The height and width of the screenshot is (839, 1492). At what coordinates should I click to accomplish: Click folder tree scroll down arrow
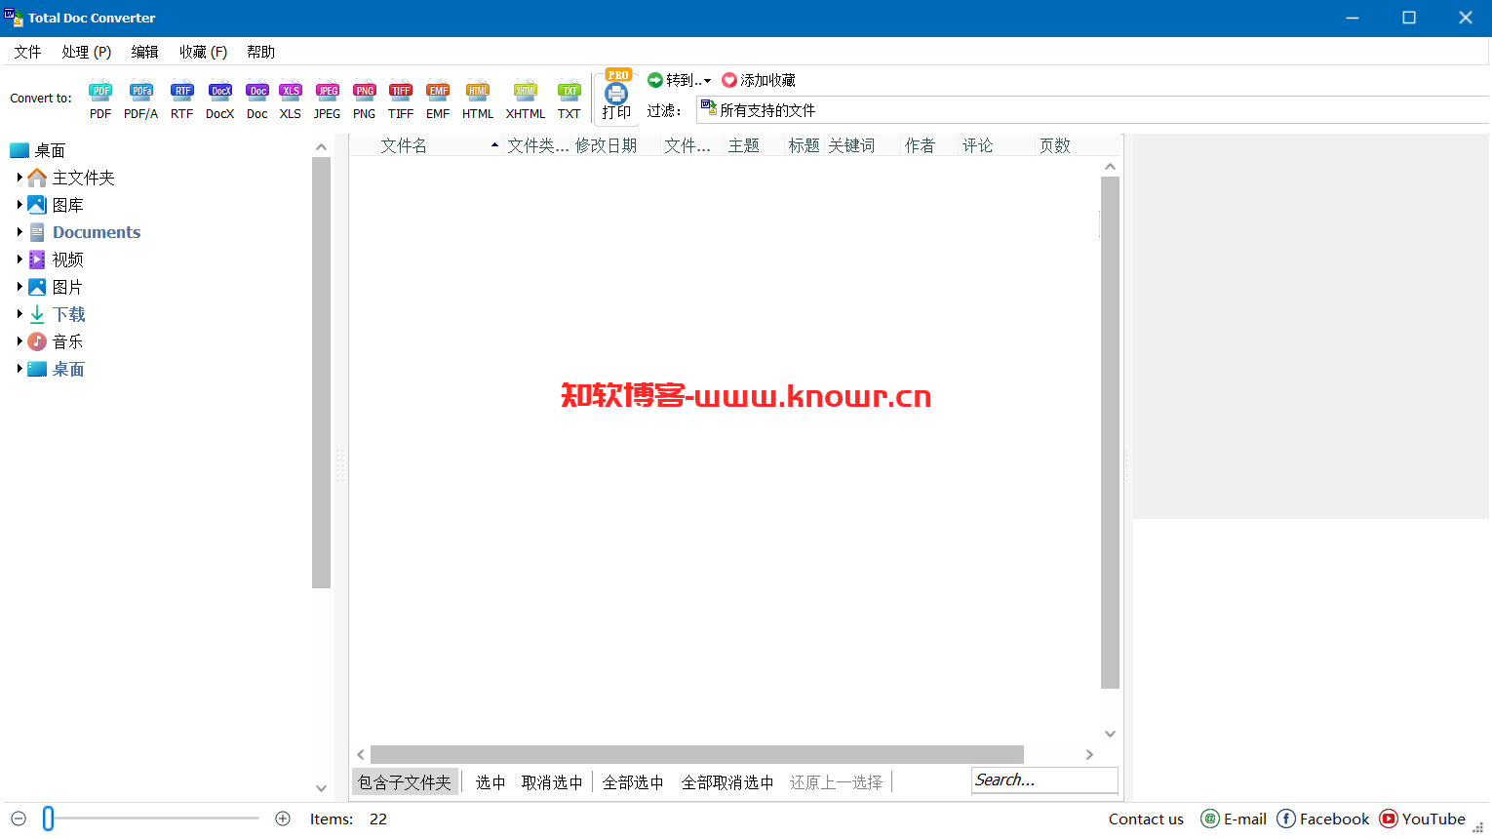[321, 788]
